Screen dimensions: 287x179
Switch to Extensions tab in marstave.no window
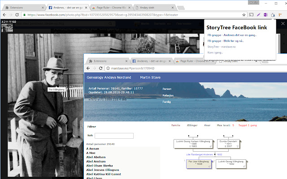point(107,61)
